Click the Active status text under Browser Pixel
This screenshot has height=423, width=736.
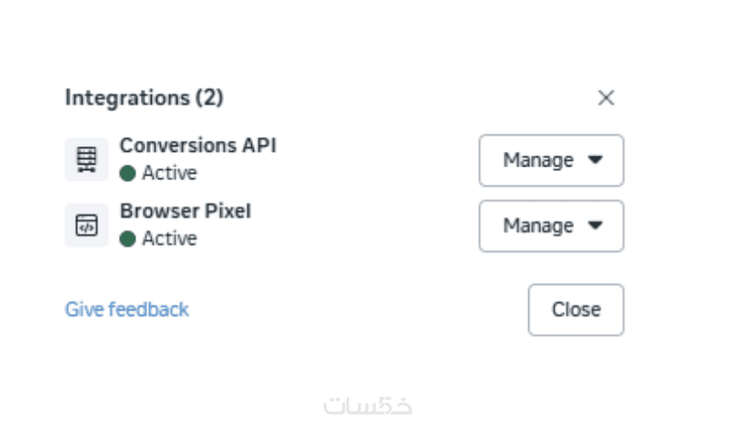point(169,239)
